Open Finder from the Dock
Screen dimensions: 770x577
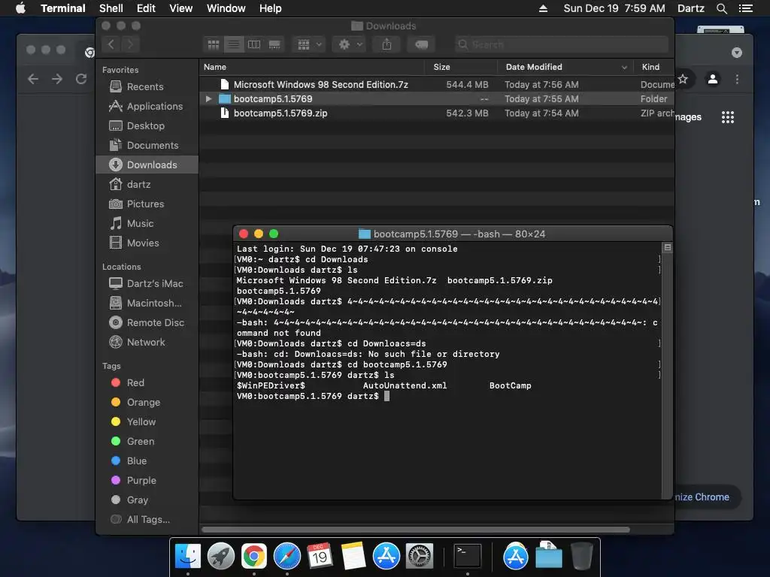point(187,556)
